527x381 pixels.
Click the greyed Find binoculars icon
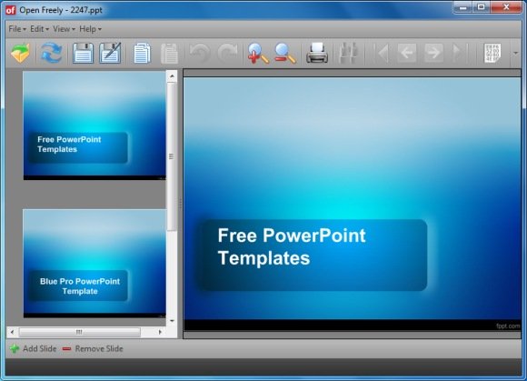[348, 53]
